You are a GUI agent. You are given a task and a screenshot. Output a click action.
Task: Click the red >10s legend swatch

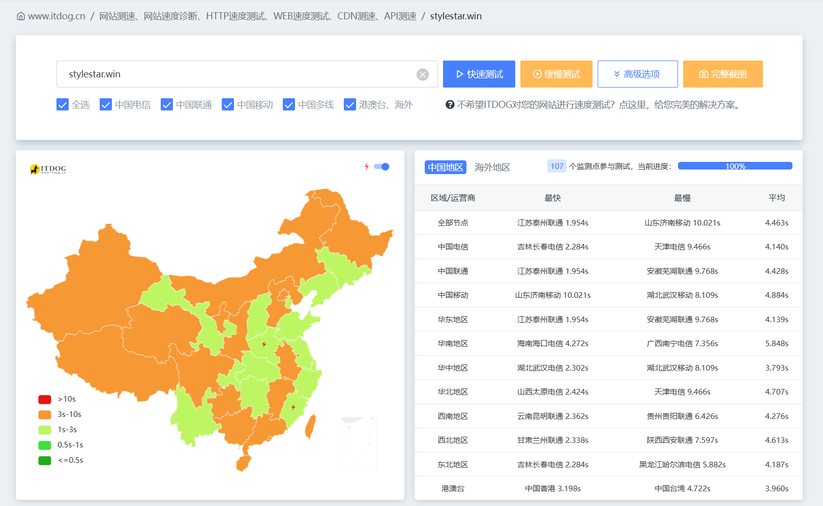click(45, 399)
